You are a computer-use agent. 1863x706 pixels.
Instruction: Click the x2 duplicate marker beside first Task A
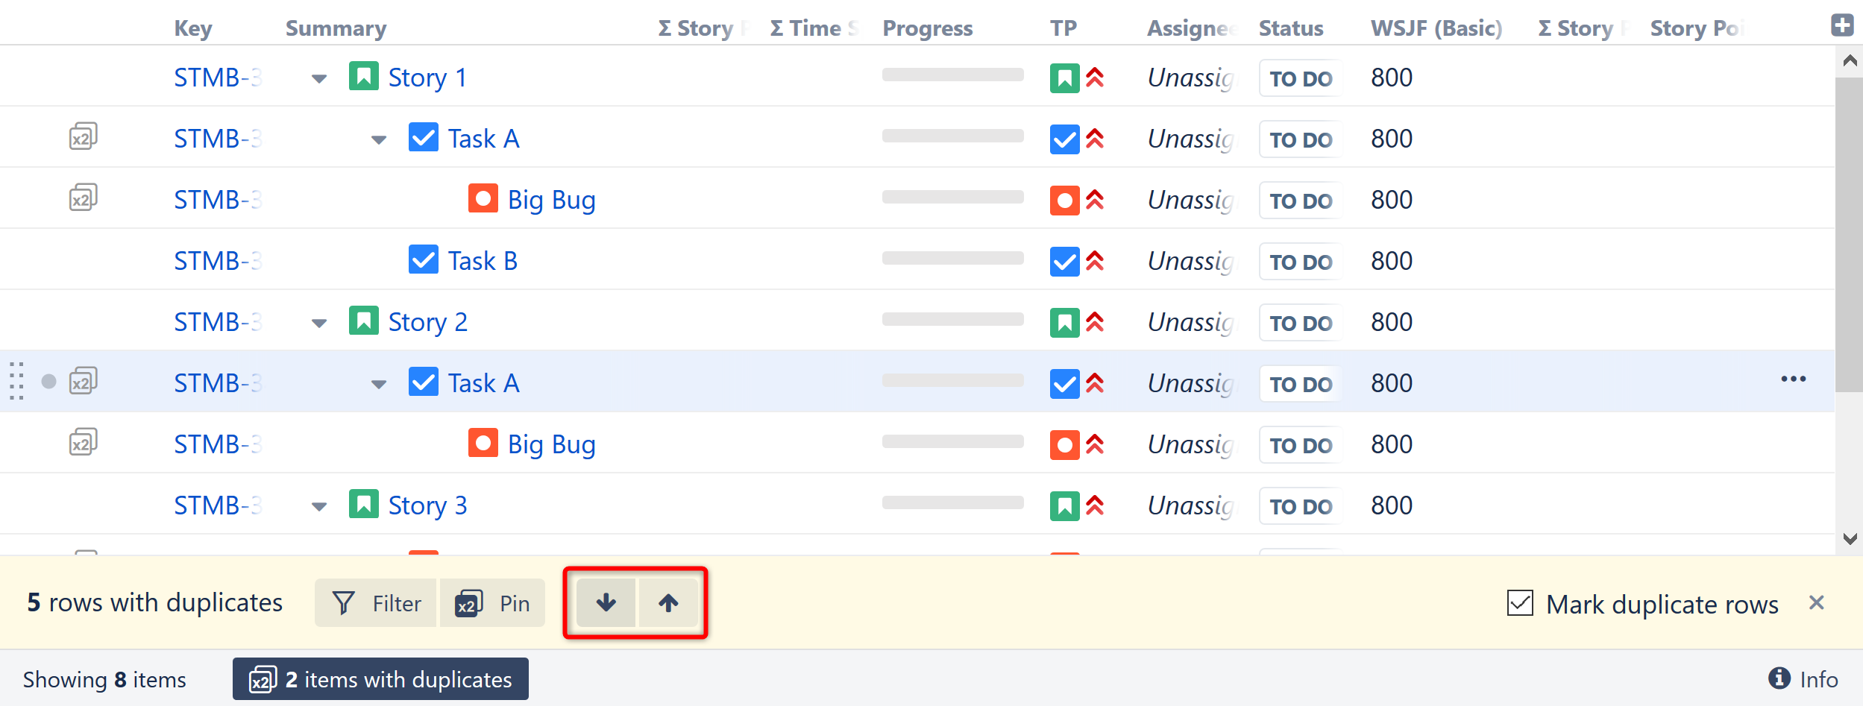point(83,137)
